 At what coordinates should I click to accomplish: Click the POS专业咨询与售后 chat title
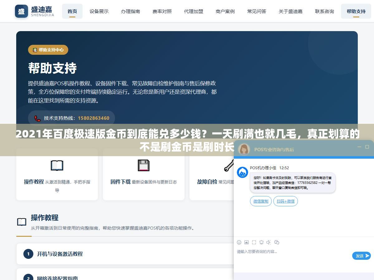274,149
